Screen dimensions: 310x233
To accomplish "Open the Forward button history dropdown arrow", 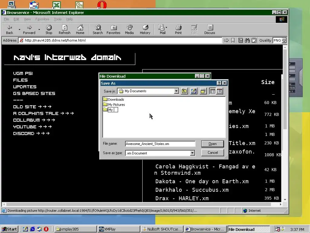I will [x=39, y=29].
